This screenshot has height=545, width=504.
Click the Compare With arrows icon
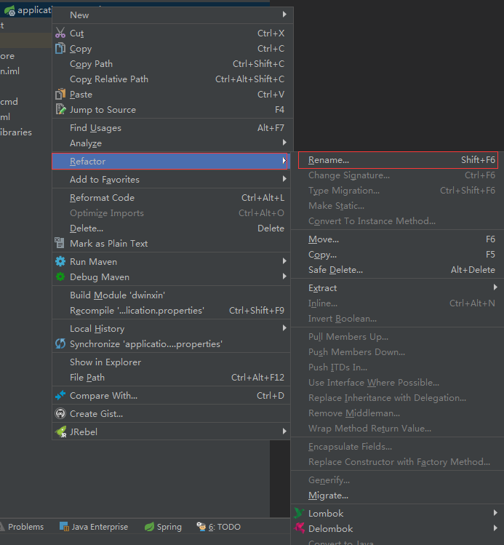click(60, 396)
